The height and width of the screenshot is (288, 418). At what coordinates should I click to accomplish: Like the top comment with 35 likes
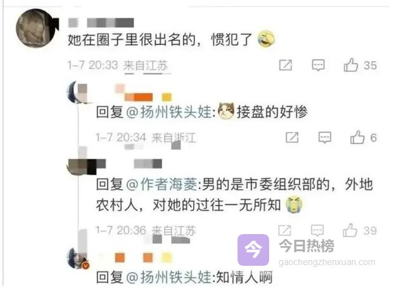click(351, 65)
